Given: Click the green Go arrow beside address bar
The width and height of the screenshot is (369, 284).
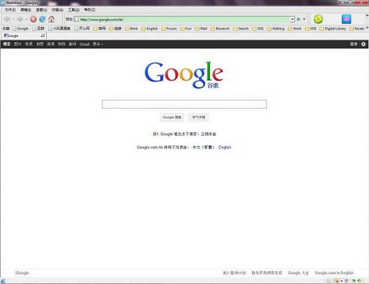Looking at the screenshot, I should 299,19.
